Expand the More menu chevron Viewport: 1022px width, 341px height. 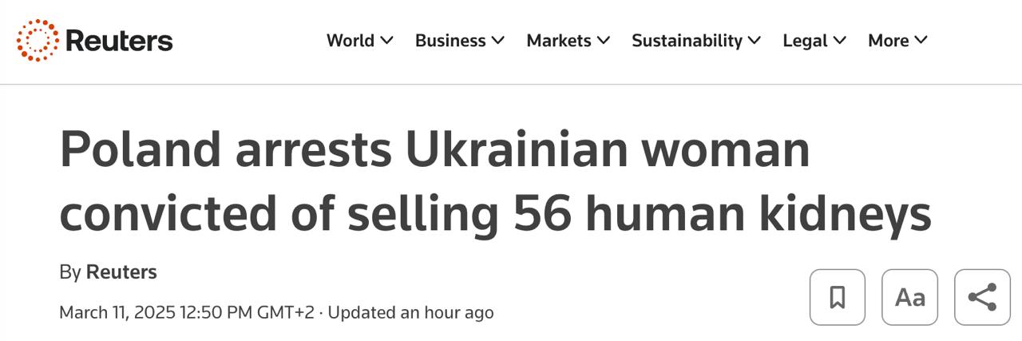pos(921,40)
